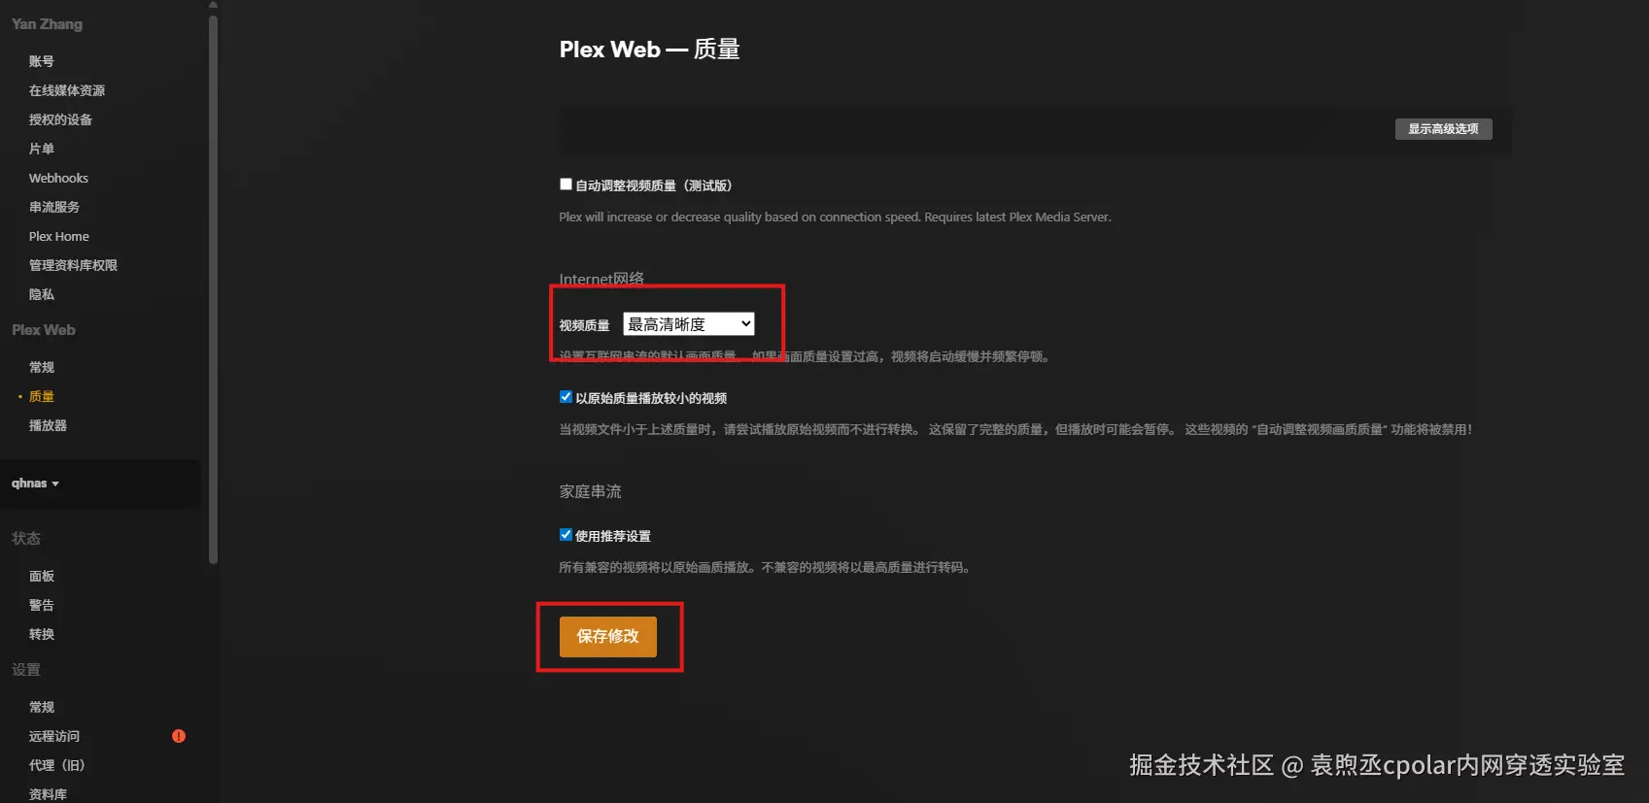The image size is (1649, 803).
Task: Select 常规 under 设置
Action: point(42,707)
